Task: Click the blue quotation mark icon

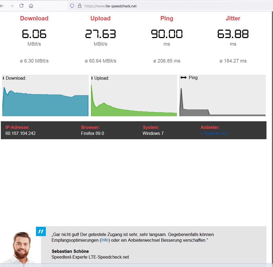Action: pyautogui.click(x=41, y=231)
